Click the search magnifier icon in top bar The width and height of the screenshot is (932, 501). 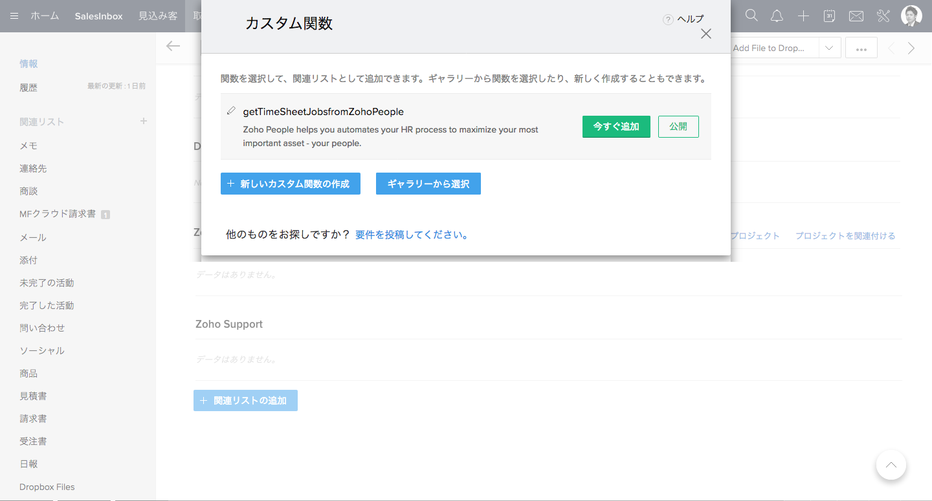click(x=751, y=16)
